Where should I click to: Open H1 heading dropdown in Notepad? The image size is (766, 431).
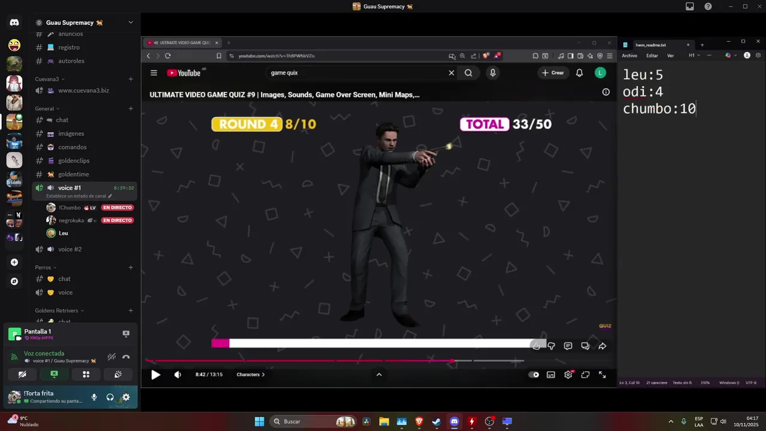(694, 56)
